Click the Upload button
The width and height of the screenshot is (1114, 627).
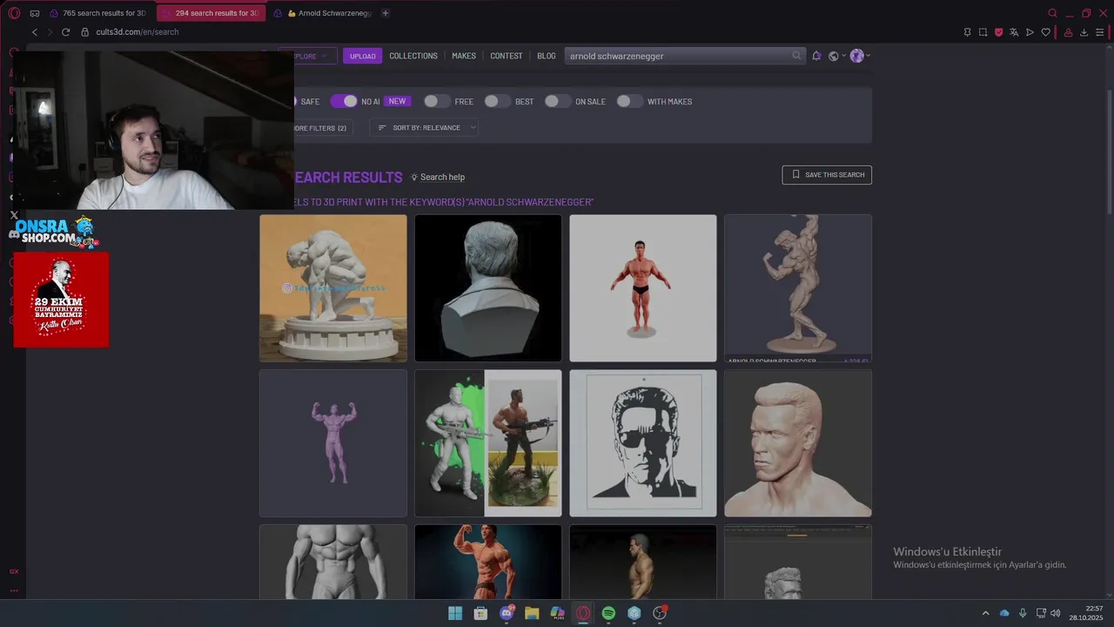pos(363,56)
